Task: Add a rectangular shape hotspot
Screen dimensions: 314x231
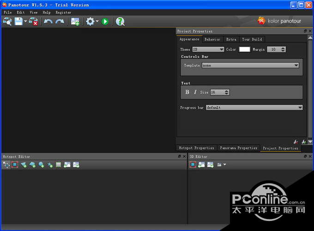Action: (x=32, y=165)
